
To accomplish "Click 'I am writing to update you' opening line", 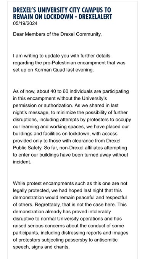I will point(40,56).
